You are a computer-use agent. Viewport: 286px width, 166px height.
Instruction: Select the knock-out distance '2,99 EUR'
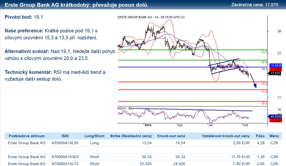click(241, 143)
